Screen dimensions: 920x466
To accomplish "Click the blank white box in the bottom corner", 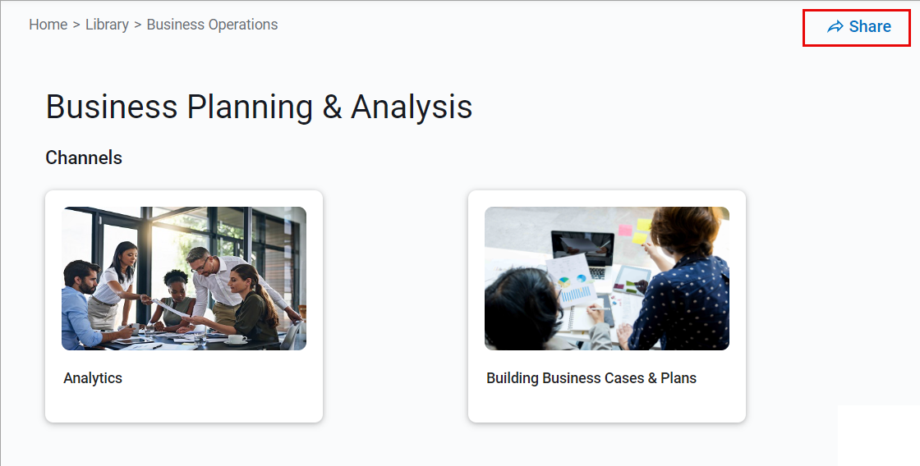I will click(x=877, y=435).
